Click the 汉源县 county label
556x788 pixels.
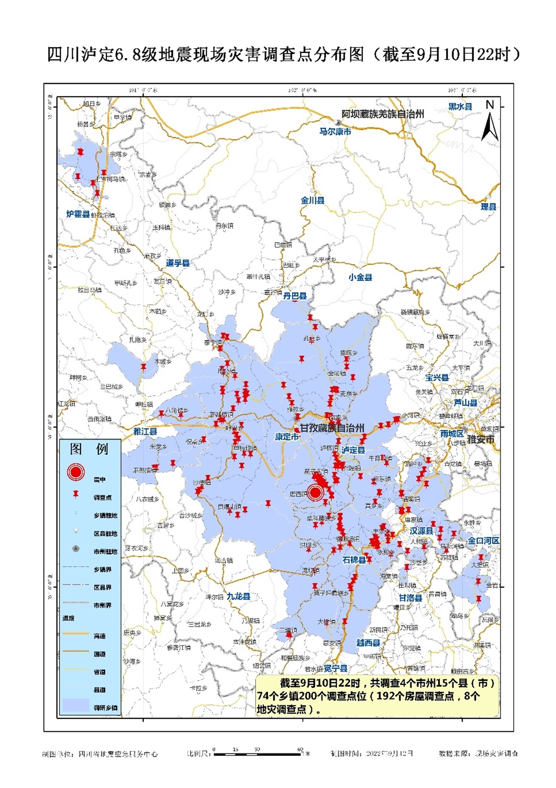click(x=421, y=531)
